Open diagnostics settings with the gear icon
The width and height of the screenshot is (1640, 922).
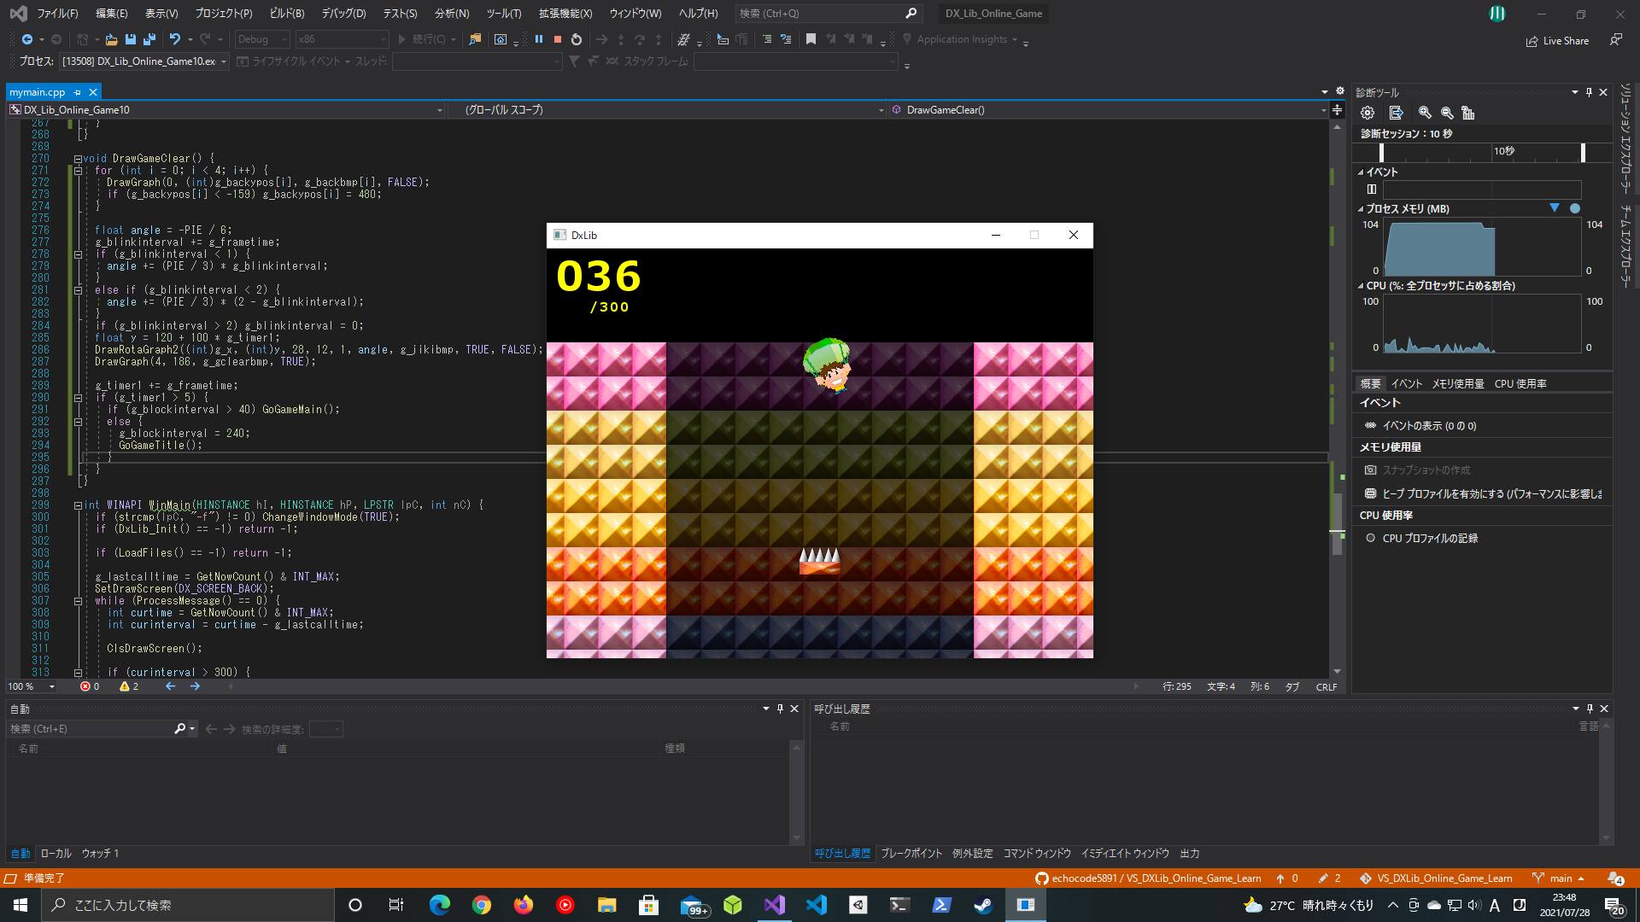tap(1367, 112)
